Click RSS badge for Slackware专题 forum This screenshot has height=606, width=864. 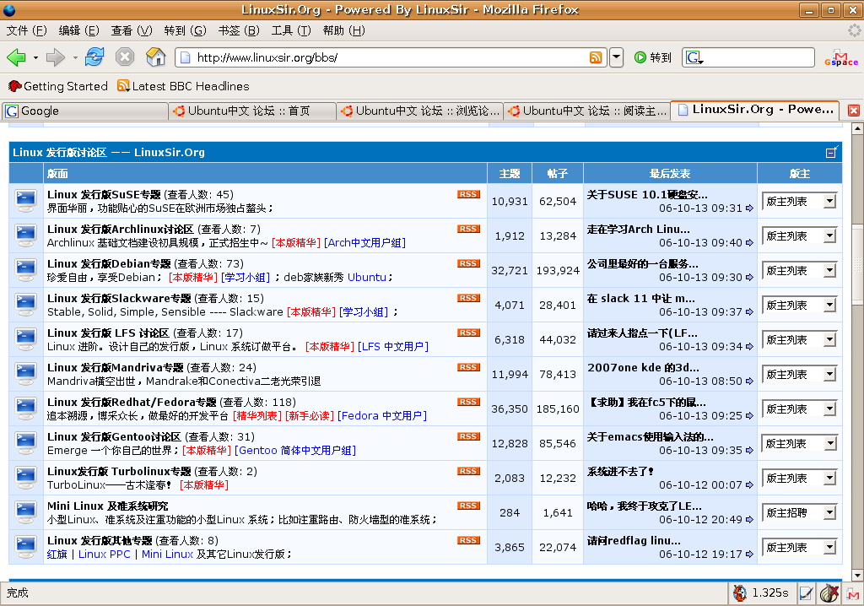pyautogui.click(x=468, y=298)
